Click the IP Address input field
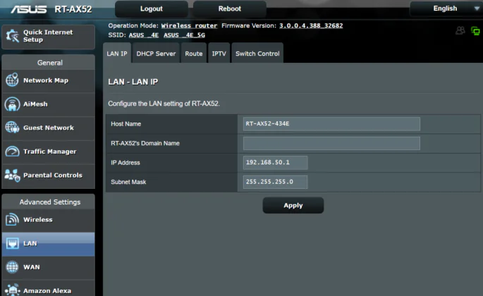The width and height of the screenshot is (483, 296). [276, 163]
